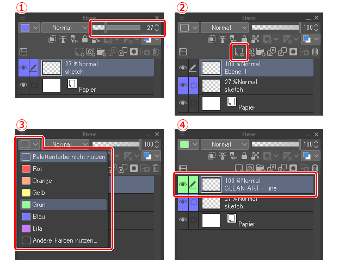Click the lighthouse reference layer icon in panel 2

click(222, 39)
